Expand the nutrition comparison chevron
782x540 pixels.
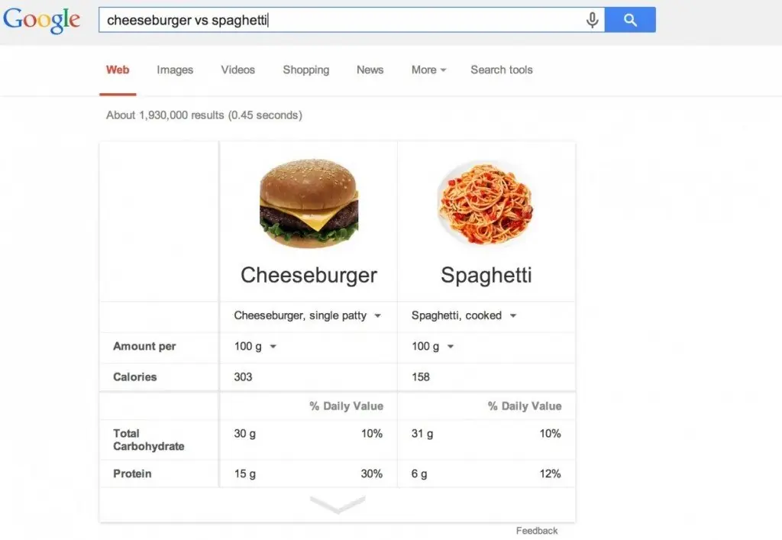337,504
